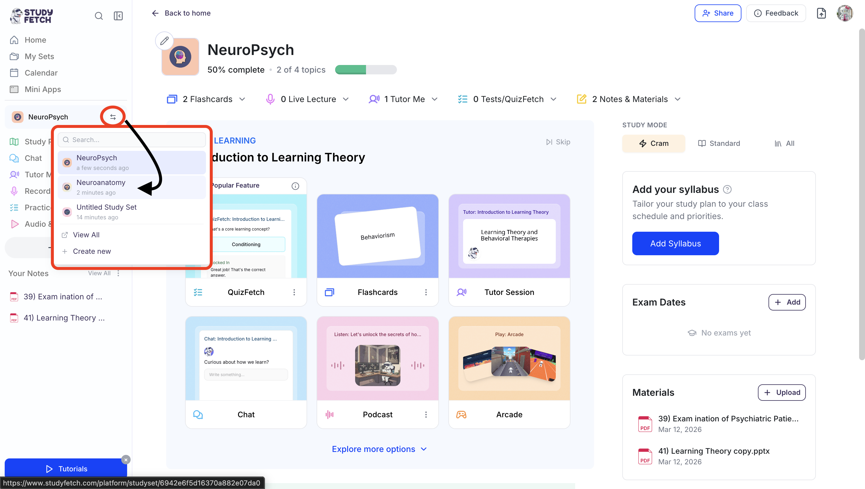Screen dimensions: 865x489
Task: Switch to Untitled Study Set
Action: click(x=132, y=212)
